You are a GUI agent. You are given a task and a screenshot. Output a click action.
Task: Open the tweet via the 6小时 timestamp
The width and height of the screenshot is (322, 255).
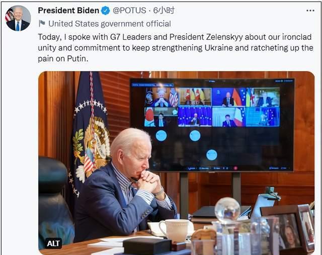tap(164, 10)
